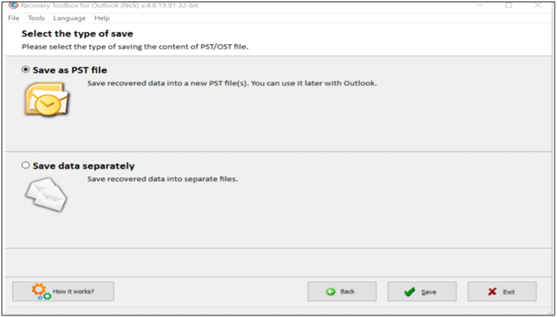
Task: Open the Language menu
Action: [x=69, y=18]
